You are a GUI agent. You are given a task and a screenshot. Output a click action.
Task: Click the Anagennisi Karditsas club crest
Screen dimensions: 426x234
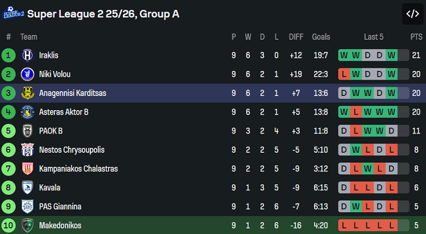point(27,93)
